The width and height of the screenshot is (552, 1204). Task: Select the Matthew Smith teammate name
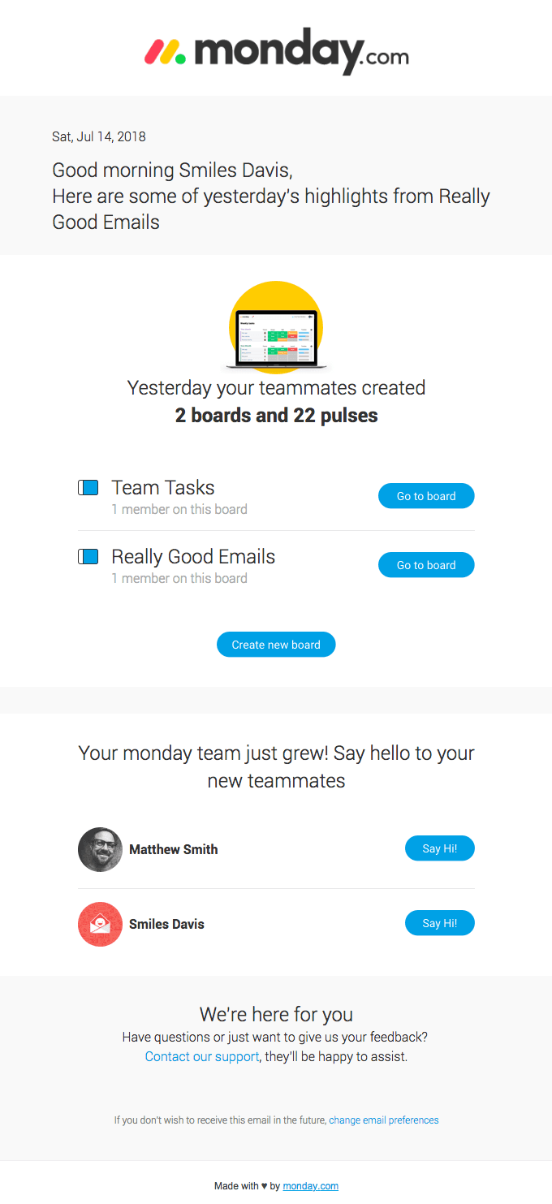point(174,849)
